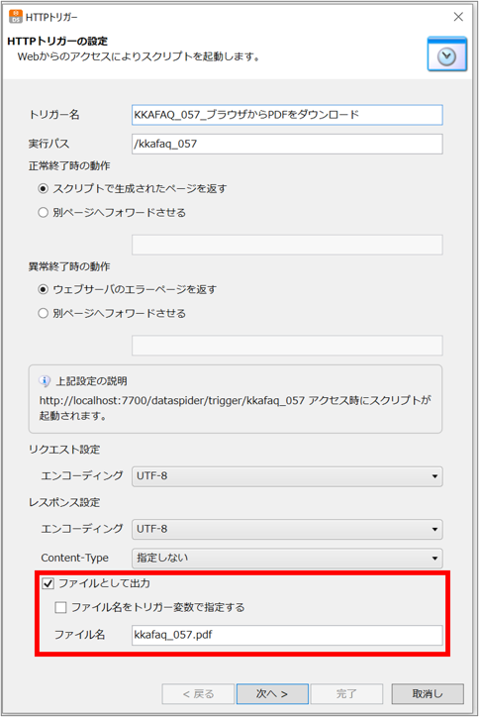Viewport: 479px width, 717px height.
Task: Click the DataSpider app icon in title bar
Action: coord(16,17)
